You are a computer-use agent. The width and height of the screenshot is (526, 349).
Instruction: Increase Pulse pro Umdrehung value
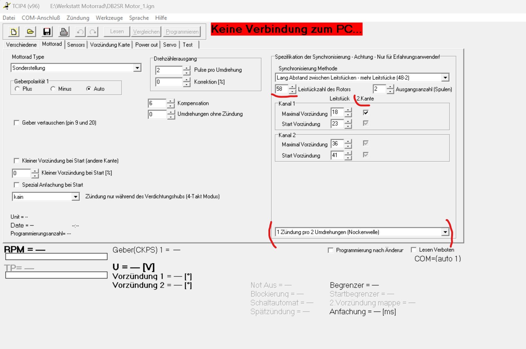coord(186,68)
